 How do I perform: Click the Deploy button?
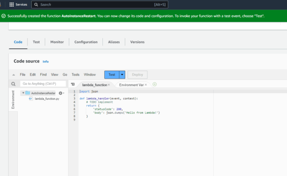[x=137, y=75]
